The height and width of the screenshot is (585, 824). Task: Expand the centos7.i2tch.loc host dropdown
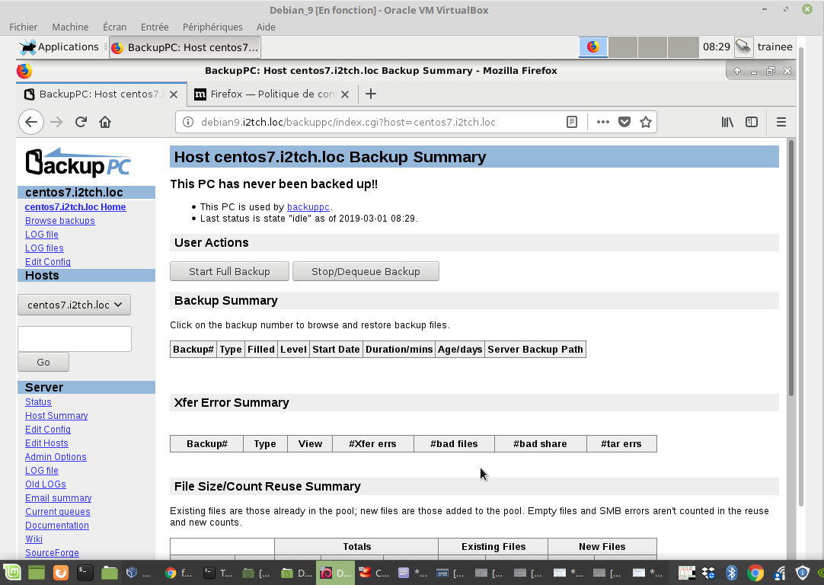(x=75, y=305)
